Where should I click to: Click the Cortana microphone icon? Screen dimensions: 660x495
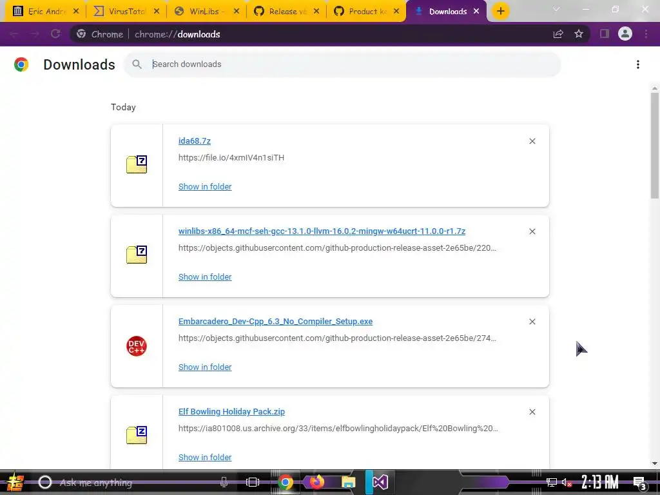(224, 482)
